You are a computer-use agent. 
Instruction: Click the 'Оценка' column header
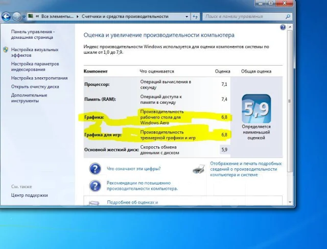point(223,72)
